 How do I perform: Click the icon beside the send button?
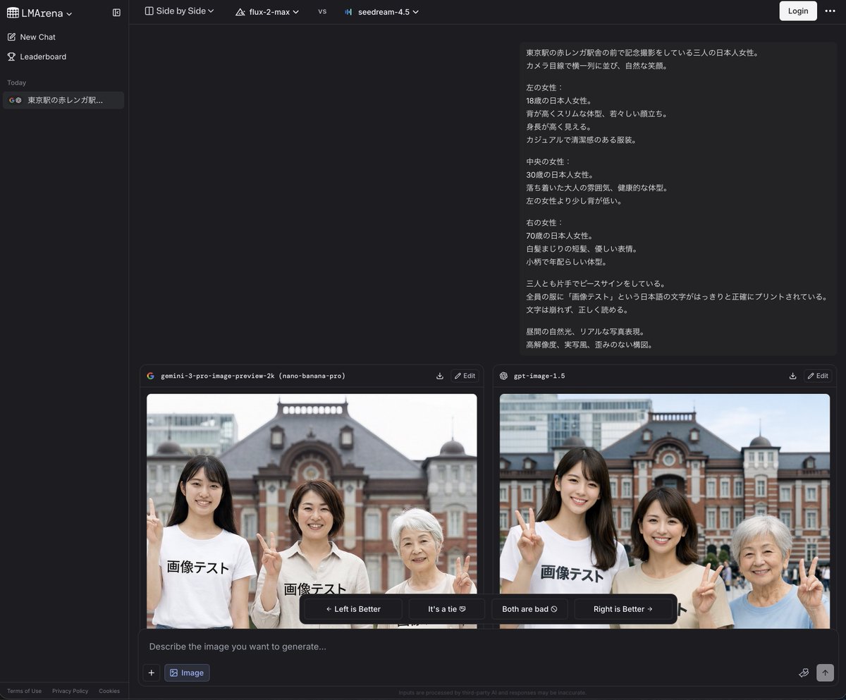(804, 673)
